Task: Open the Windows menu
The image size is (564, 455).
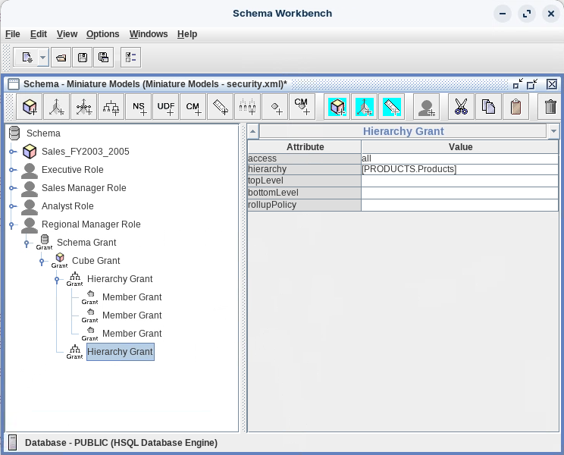Action: (x=149, y=34)
